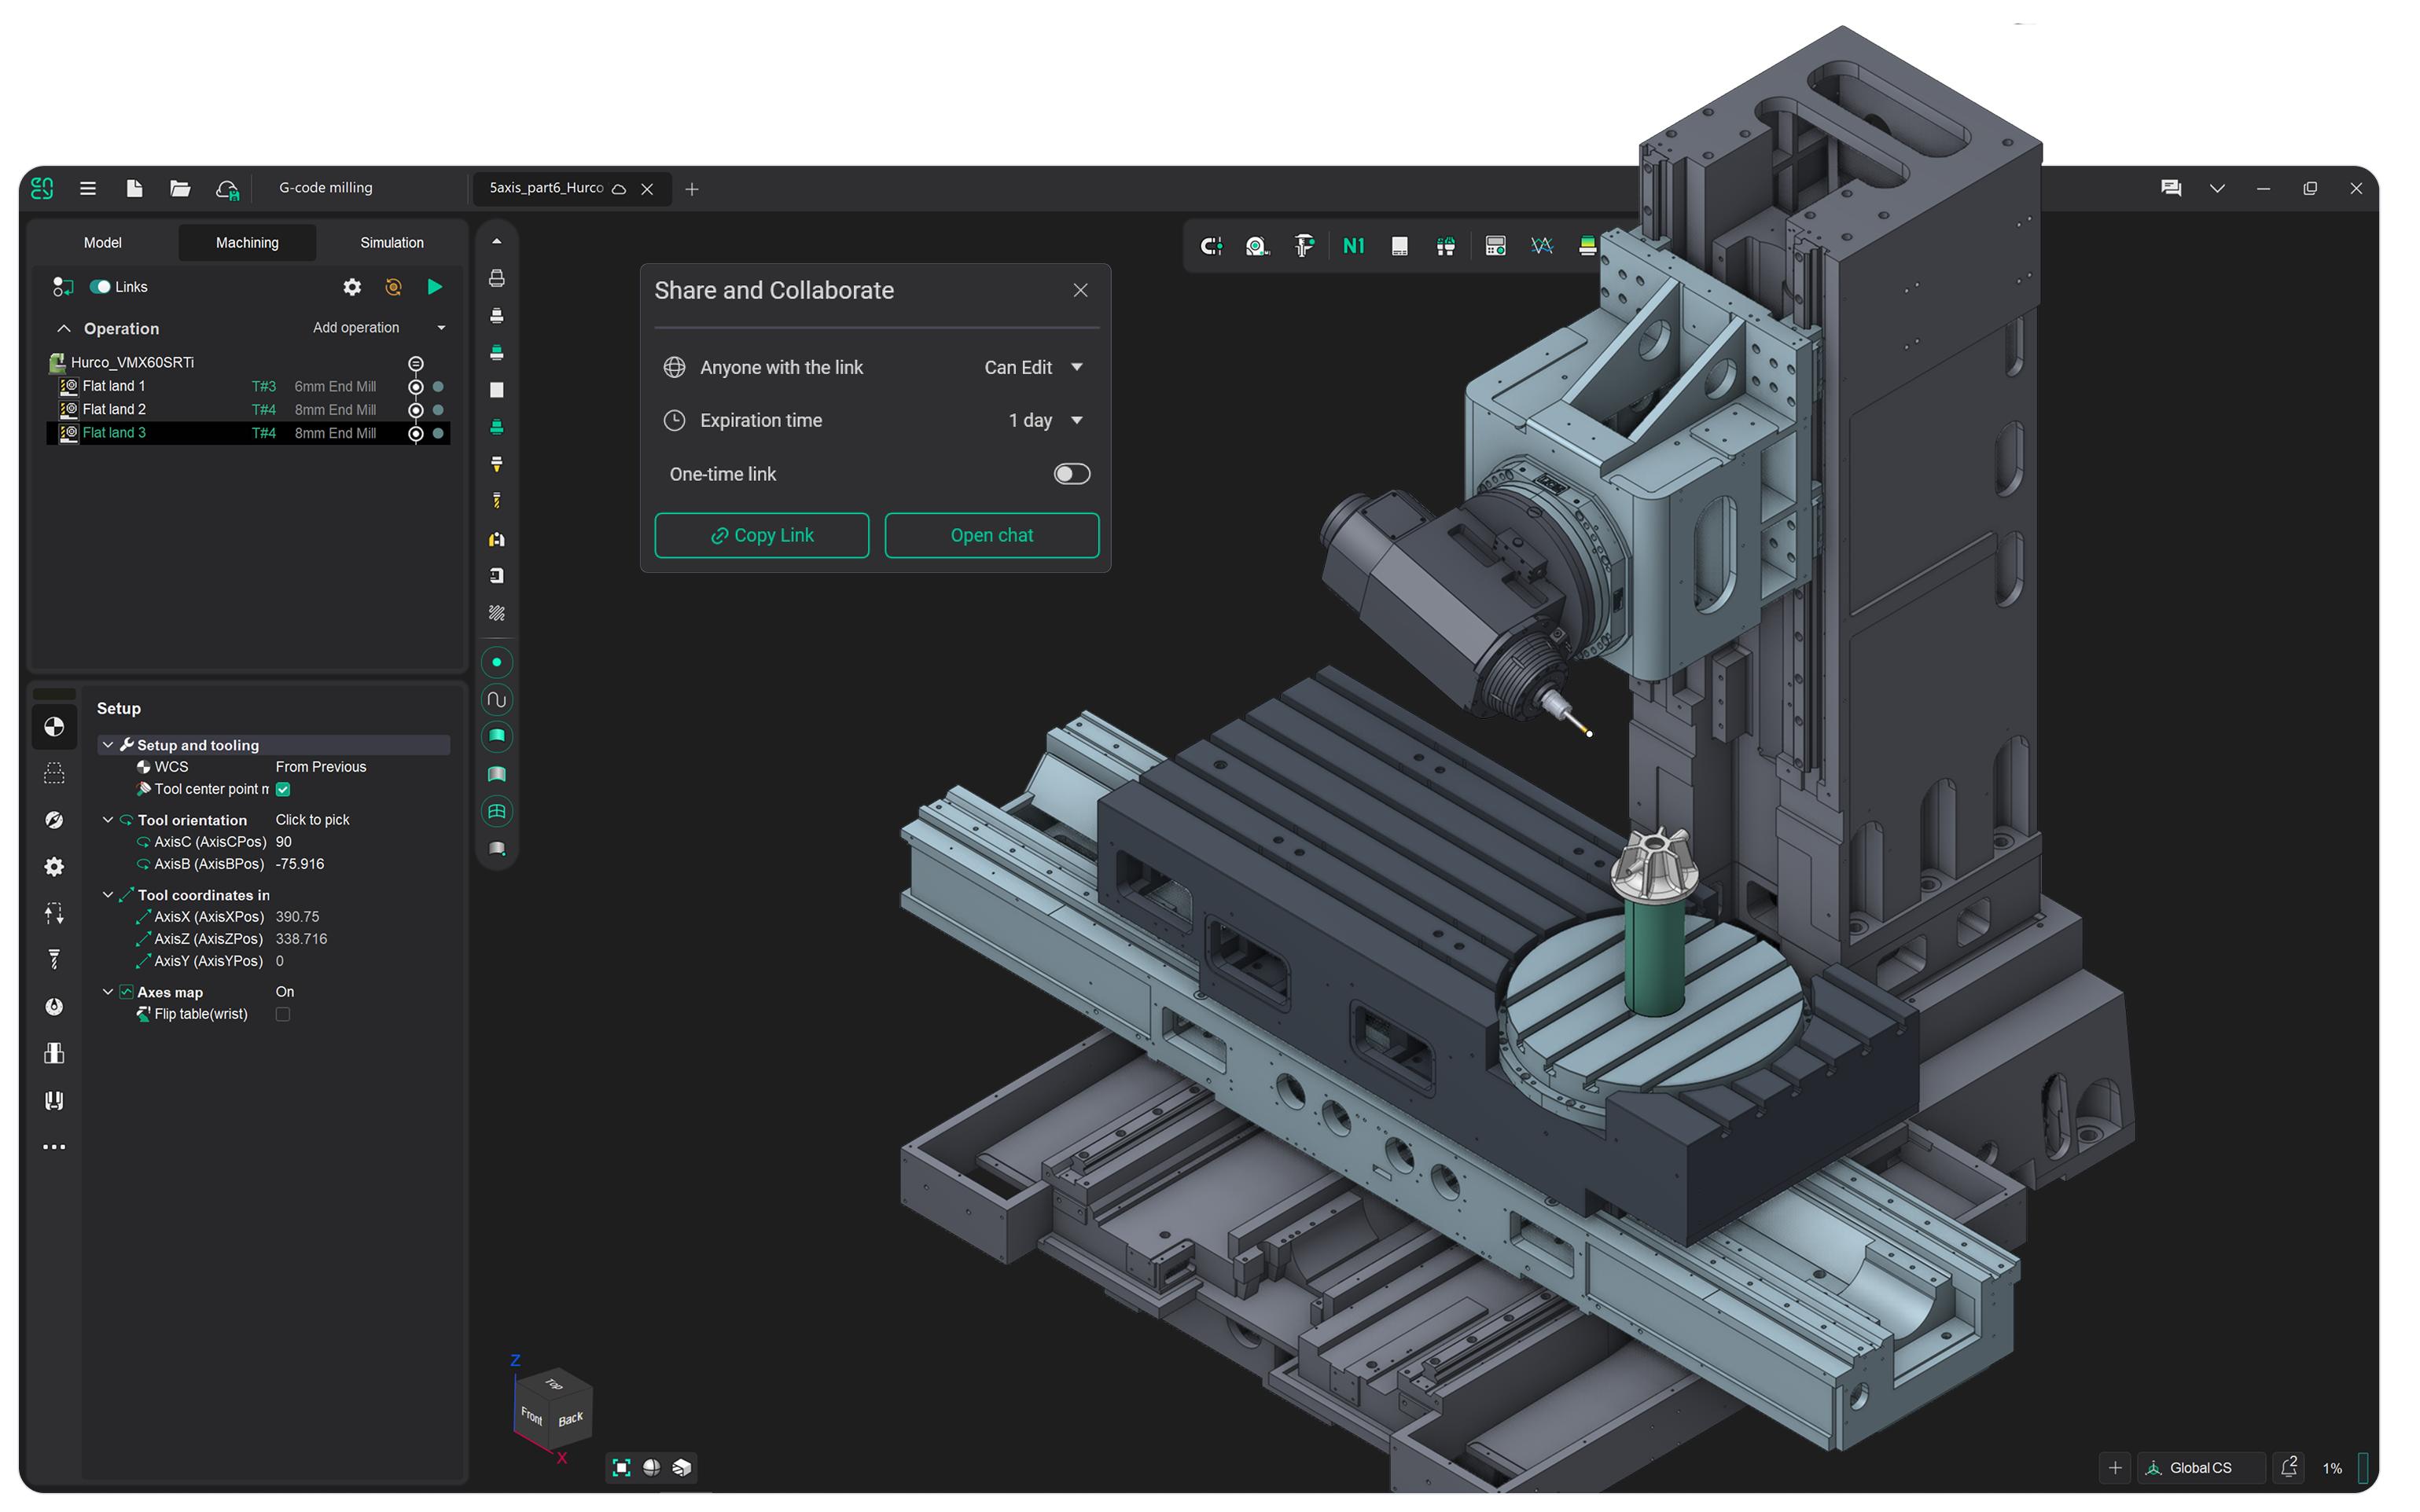Switch to the Model tab

tap(102, 243)
